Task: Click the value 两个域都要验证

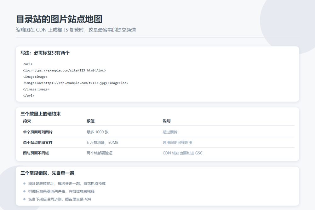Action: tap(100, 153)
